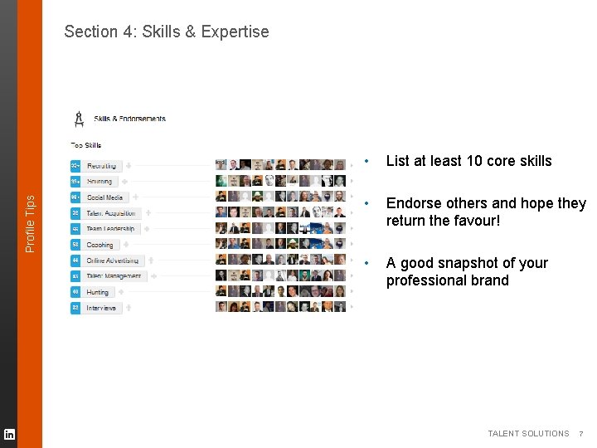
Task: Click the Recruiting endorsement count badge
Action: click(75, 166)
